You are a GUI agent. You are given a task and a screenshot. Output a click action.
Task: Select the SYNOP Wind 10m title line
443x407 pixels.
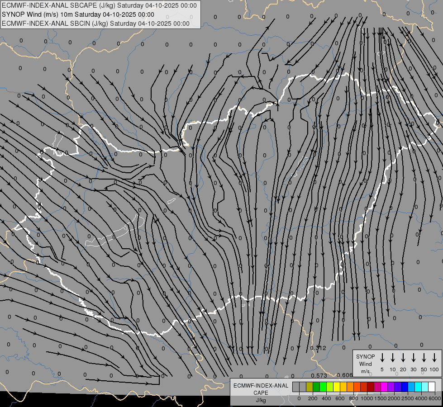(x=81, y=14)
